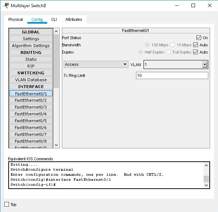Select the 10 Mbps radio button
This screenshot has height=212, width=218.
pos(173,45)
